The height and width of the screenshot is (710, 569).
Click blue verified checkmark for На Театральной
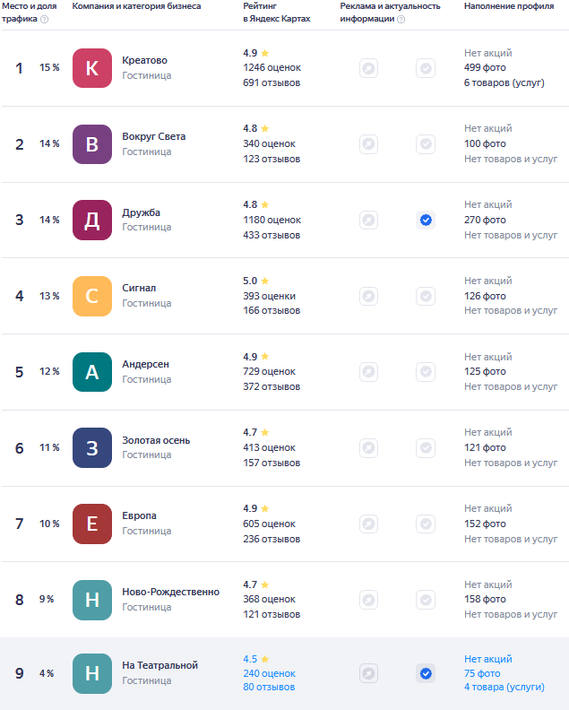[426, 674]
